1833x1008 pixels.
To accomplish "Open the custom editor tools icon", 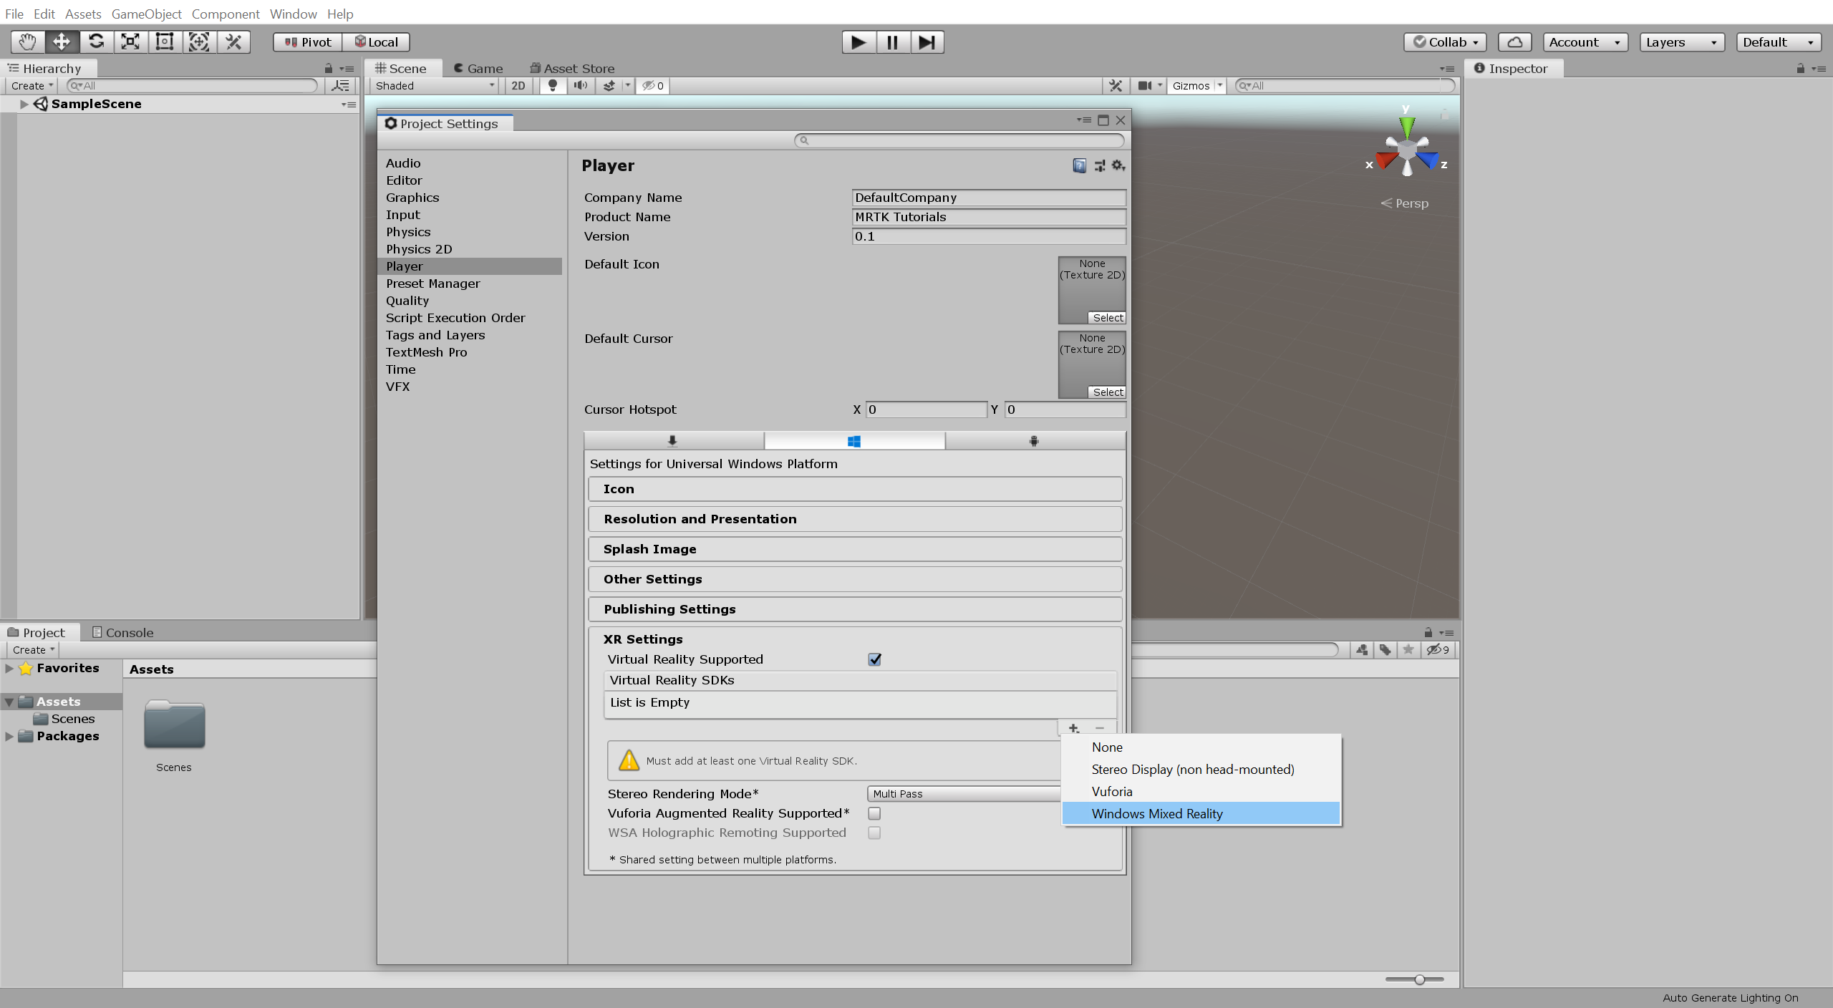I will 233,42.
